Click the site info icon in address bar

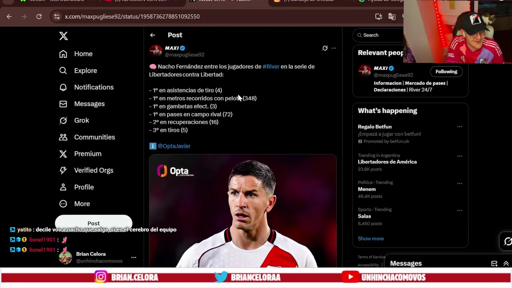tap(57, 16)
